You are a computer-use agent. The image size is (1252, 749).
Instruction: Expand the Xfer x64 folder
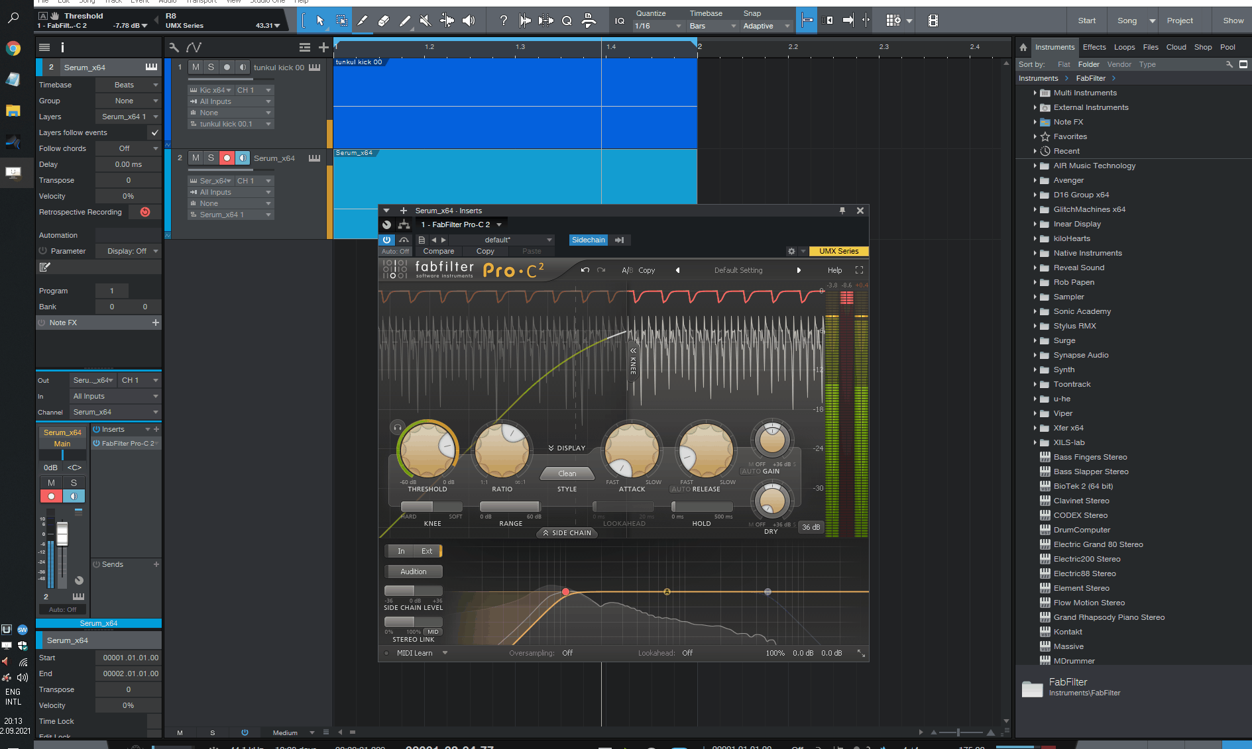pyautogui.click(x=1035, y=428)
